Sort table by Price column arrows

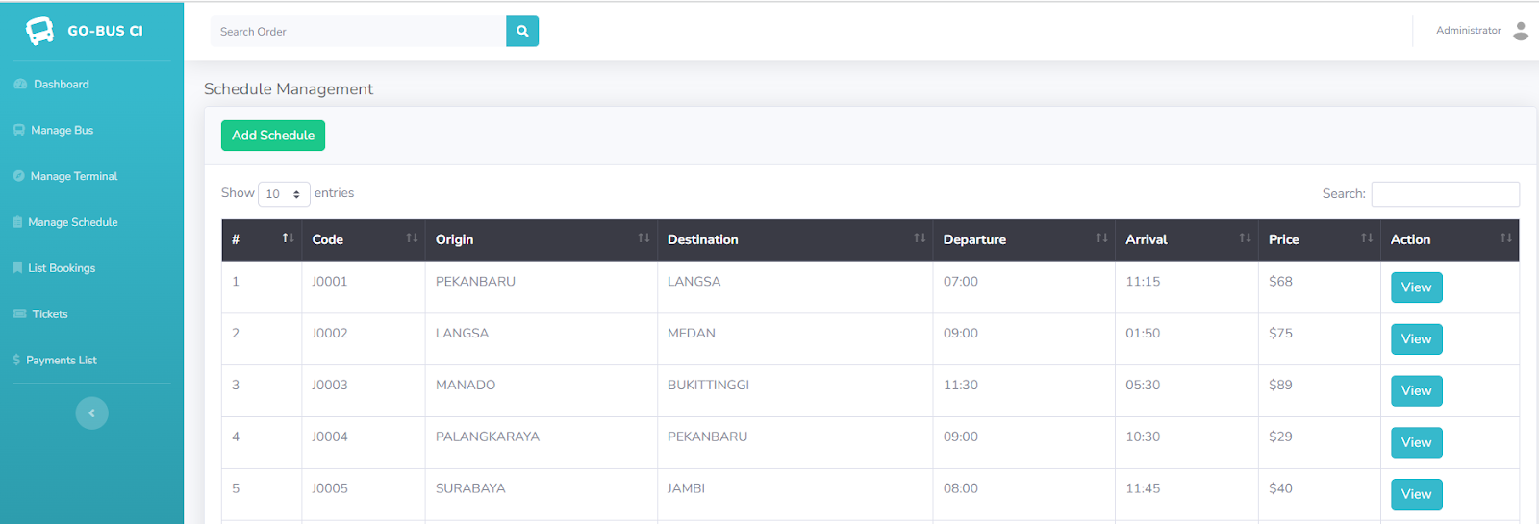pos(1367,237)
